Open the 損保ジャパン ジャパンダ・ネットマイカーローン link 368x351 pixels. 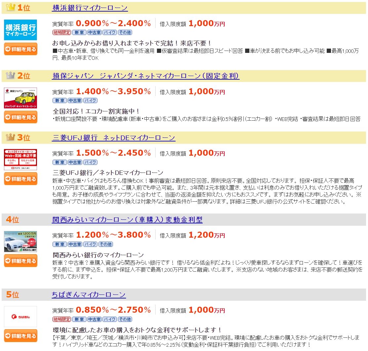[x=145, y=76]
